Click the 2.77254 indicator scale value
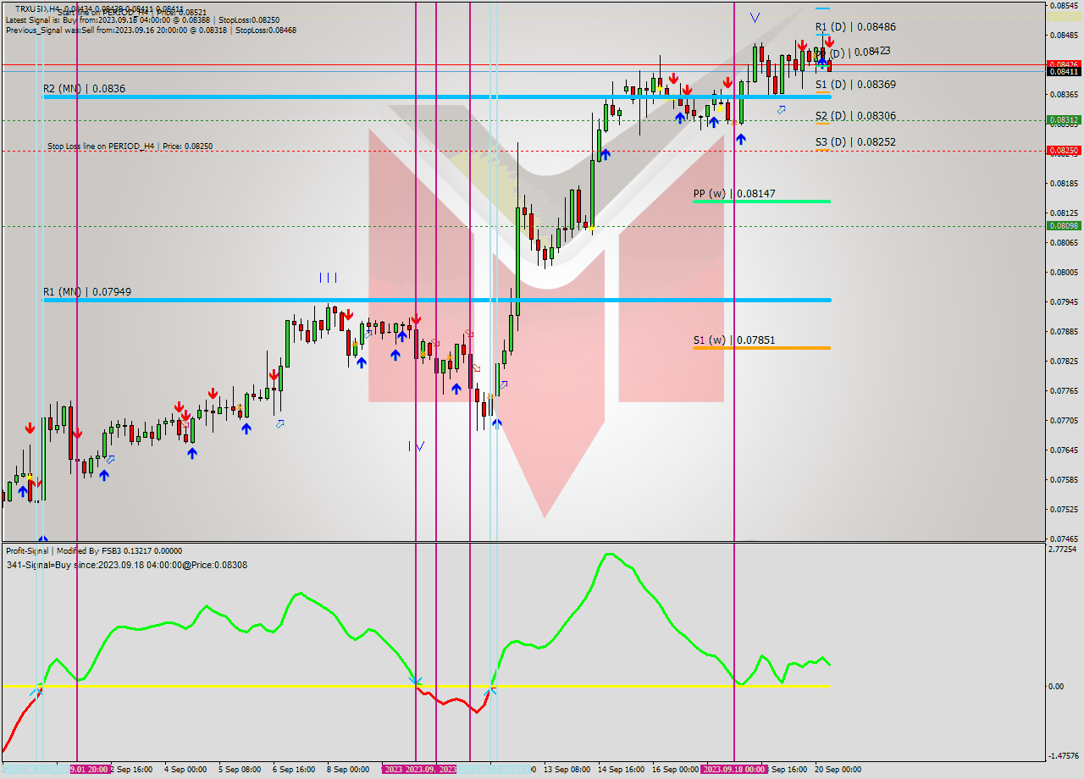This screenshot has width=1084, height=779. point(1063,550)
